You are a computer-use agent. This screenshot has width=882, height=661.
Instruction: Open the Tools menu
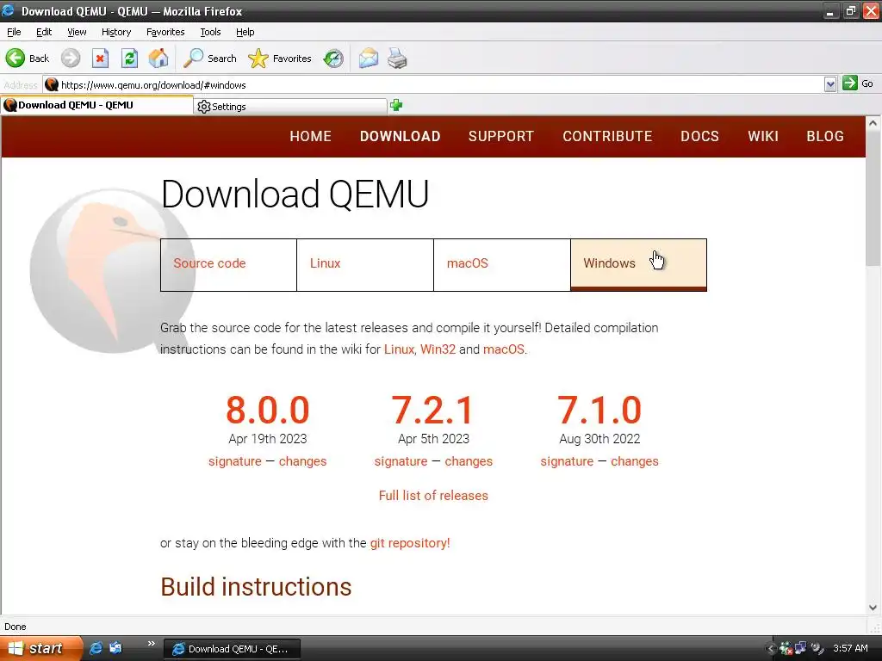[x=210, y=32]
